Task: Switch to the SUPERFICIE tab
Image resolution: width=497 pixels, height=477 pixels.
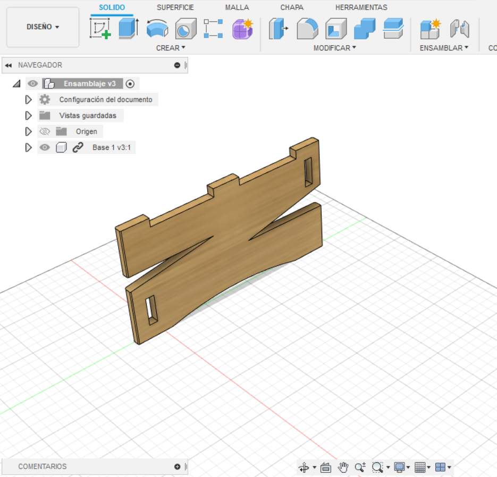Action: (x=175, y=7)
